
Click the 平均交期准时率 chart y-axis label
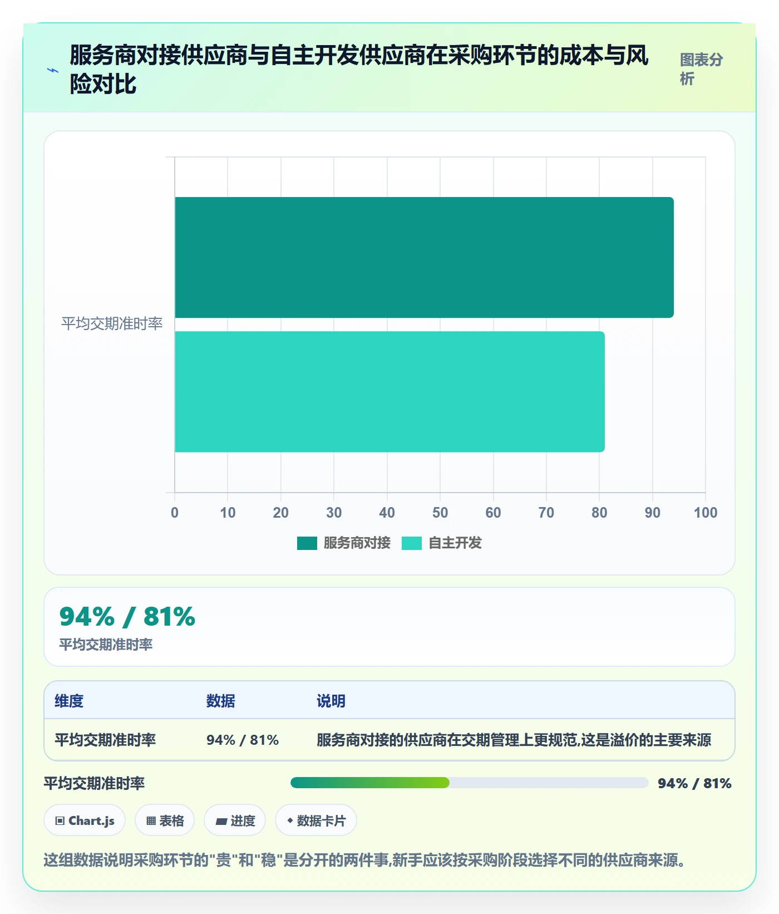pyautogui.click(x=112, y=323)
